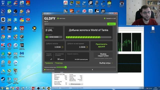Image resolution: width=160 pixels, height=90 pixels.
Task: Launch Open Broadcaster Software desktop icon
Action: tap(15, 12)
